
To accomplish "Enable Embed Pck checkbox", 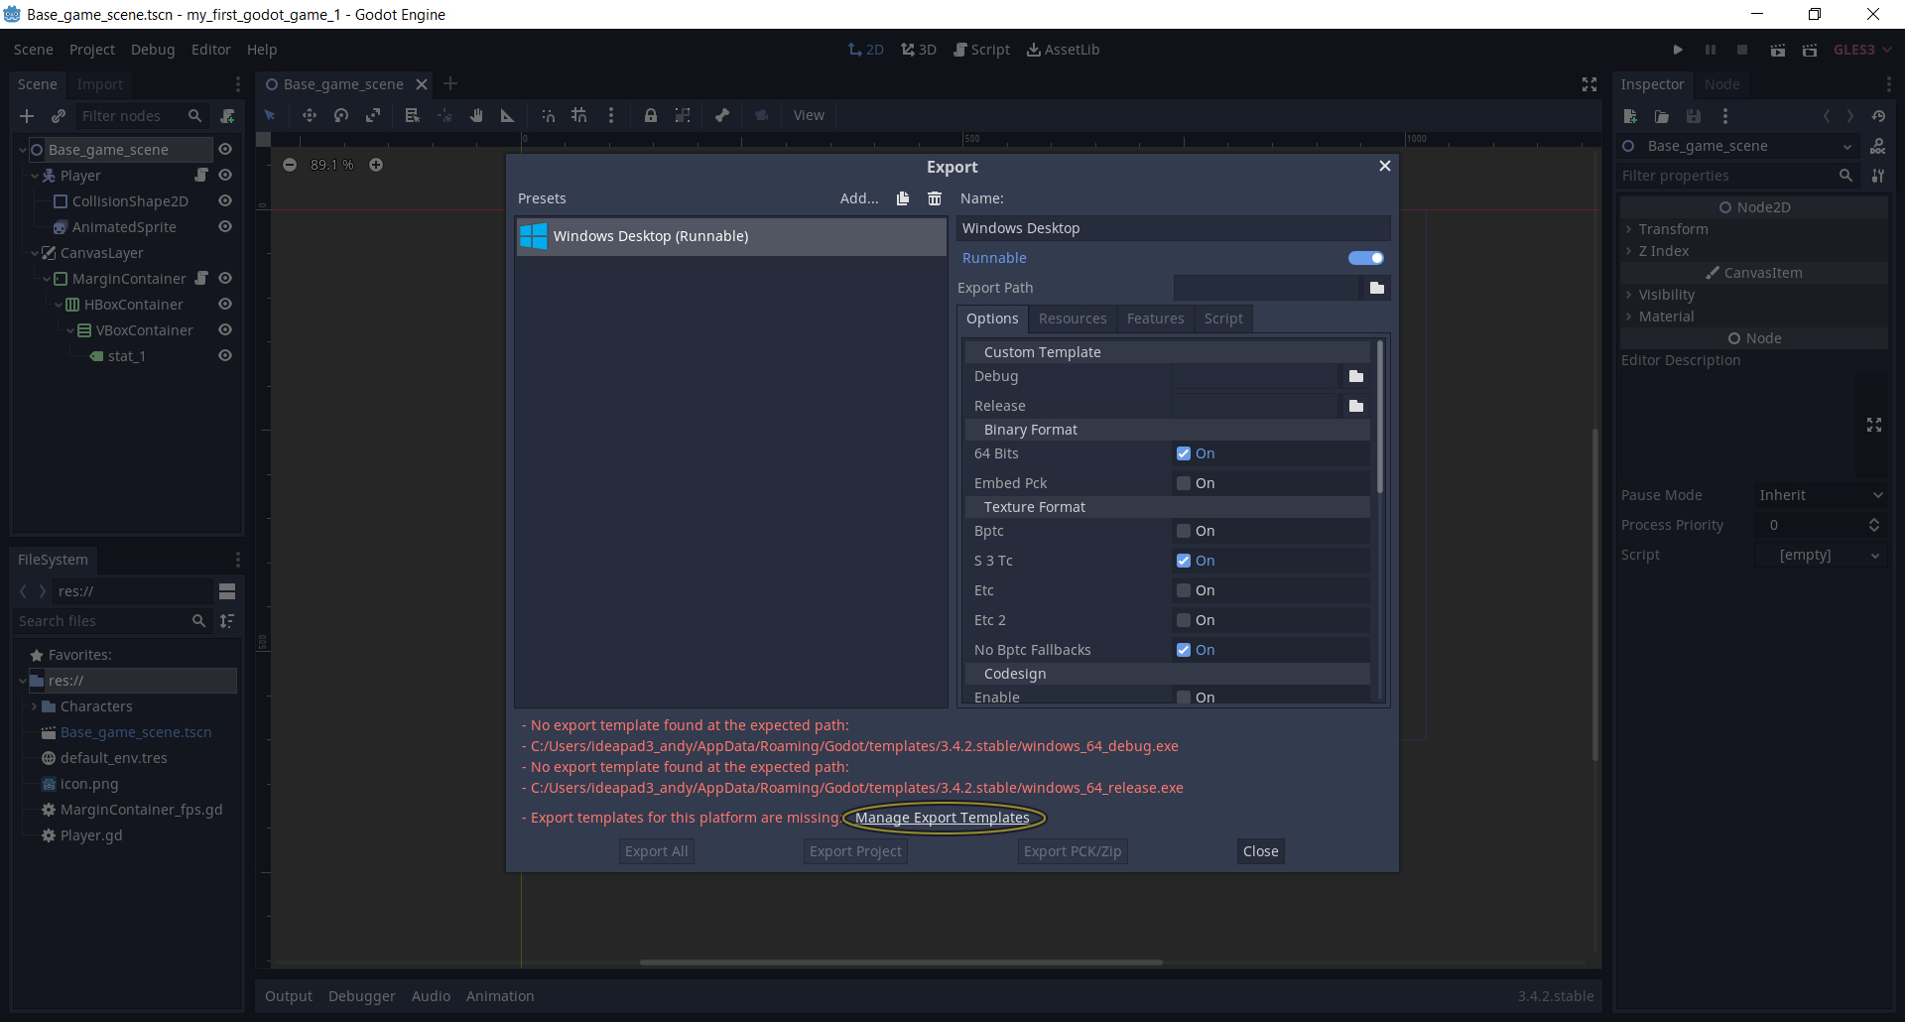I will click(1184, 483).
